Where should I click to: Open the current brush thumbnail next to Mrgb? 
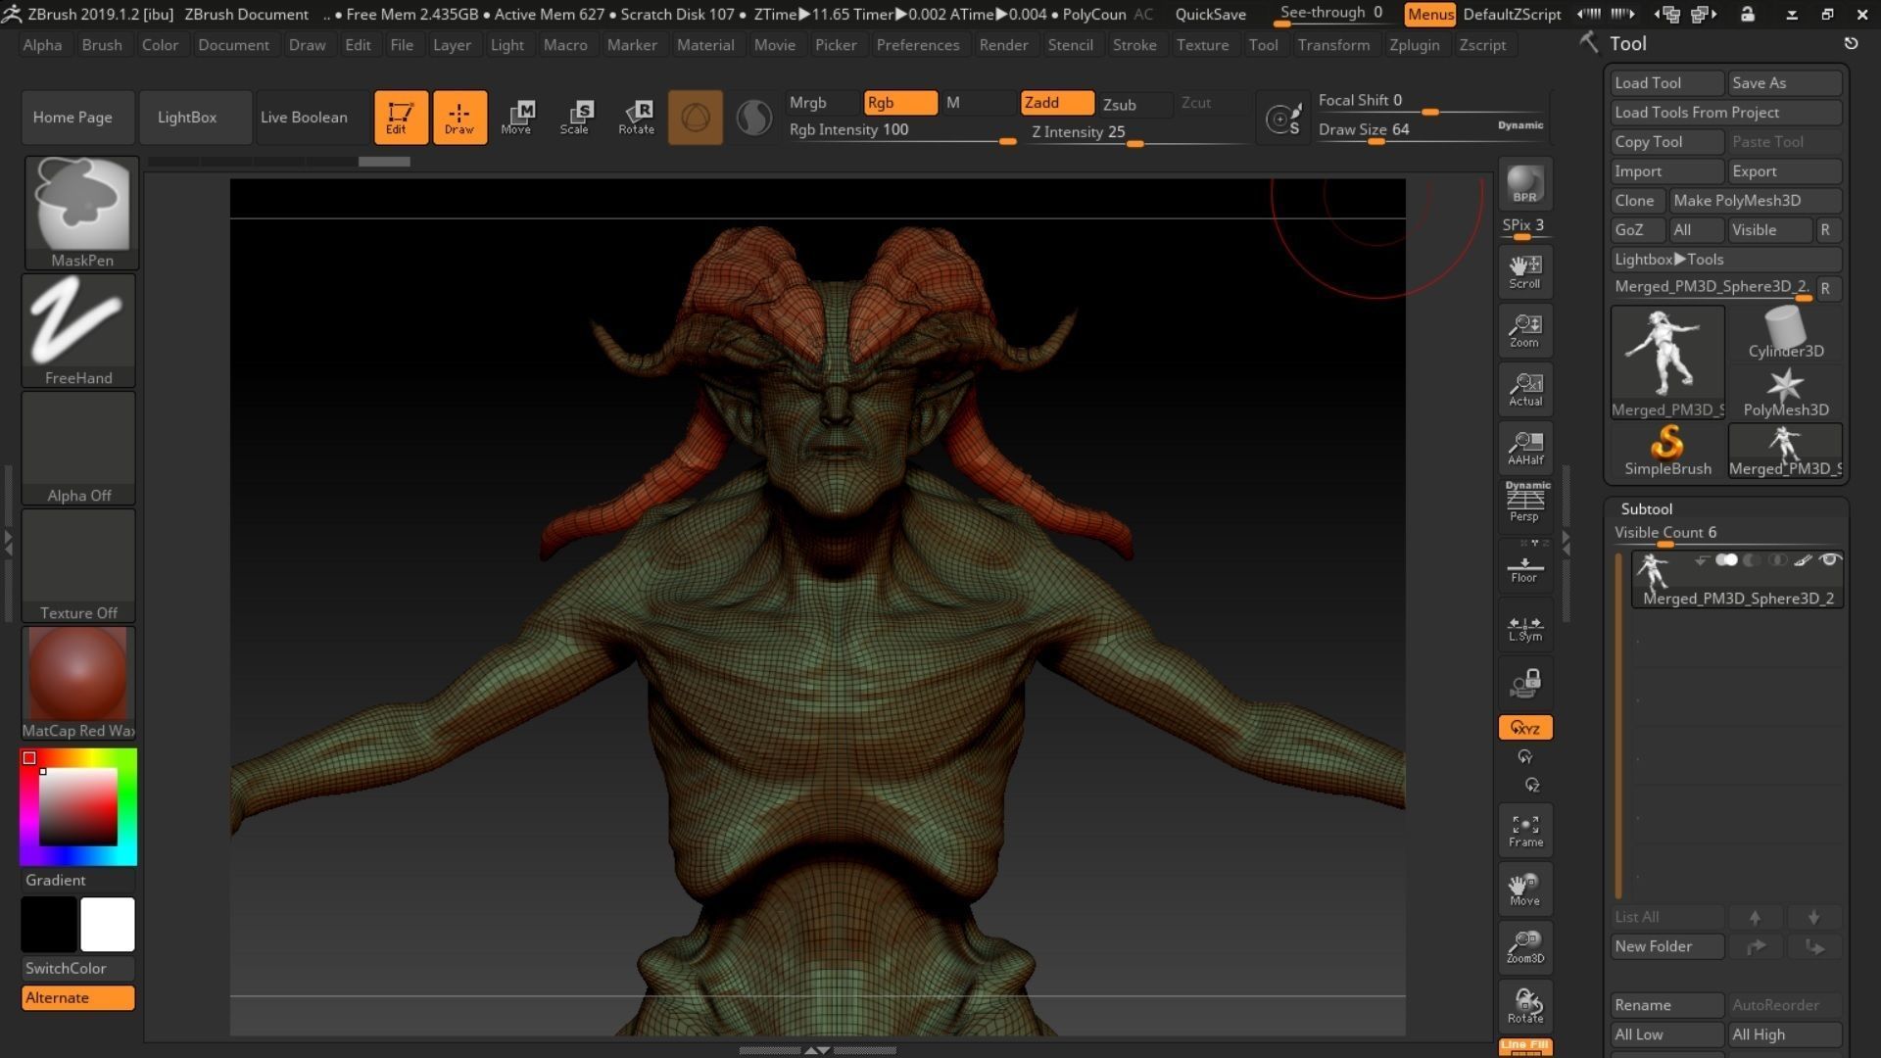point(696,117)
